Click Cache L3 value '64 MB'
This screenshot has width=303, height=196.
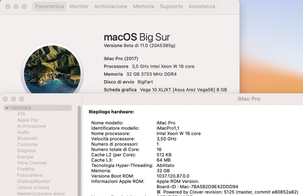164,160
